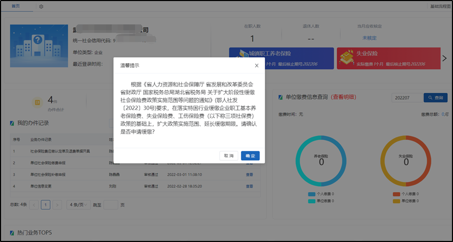
Task: Click the 查询 search button
Action: [x=435, y=98]
